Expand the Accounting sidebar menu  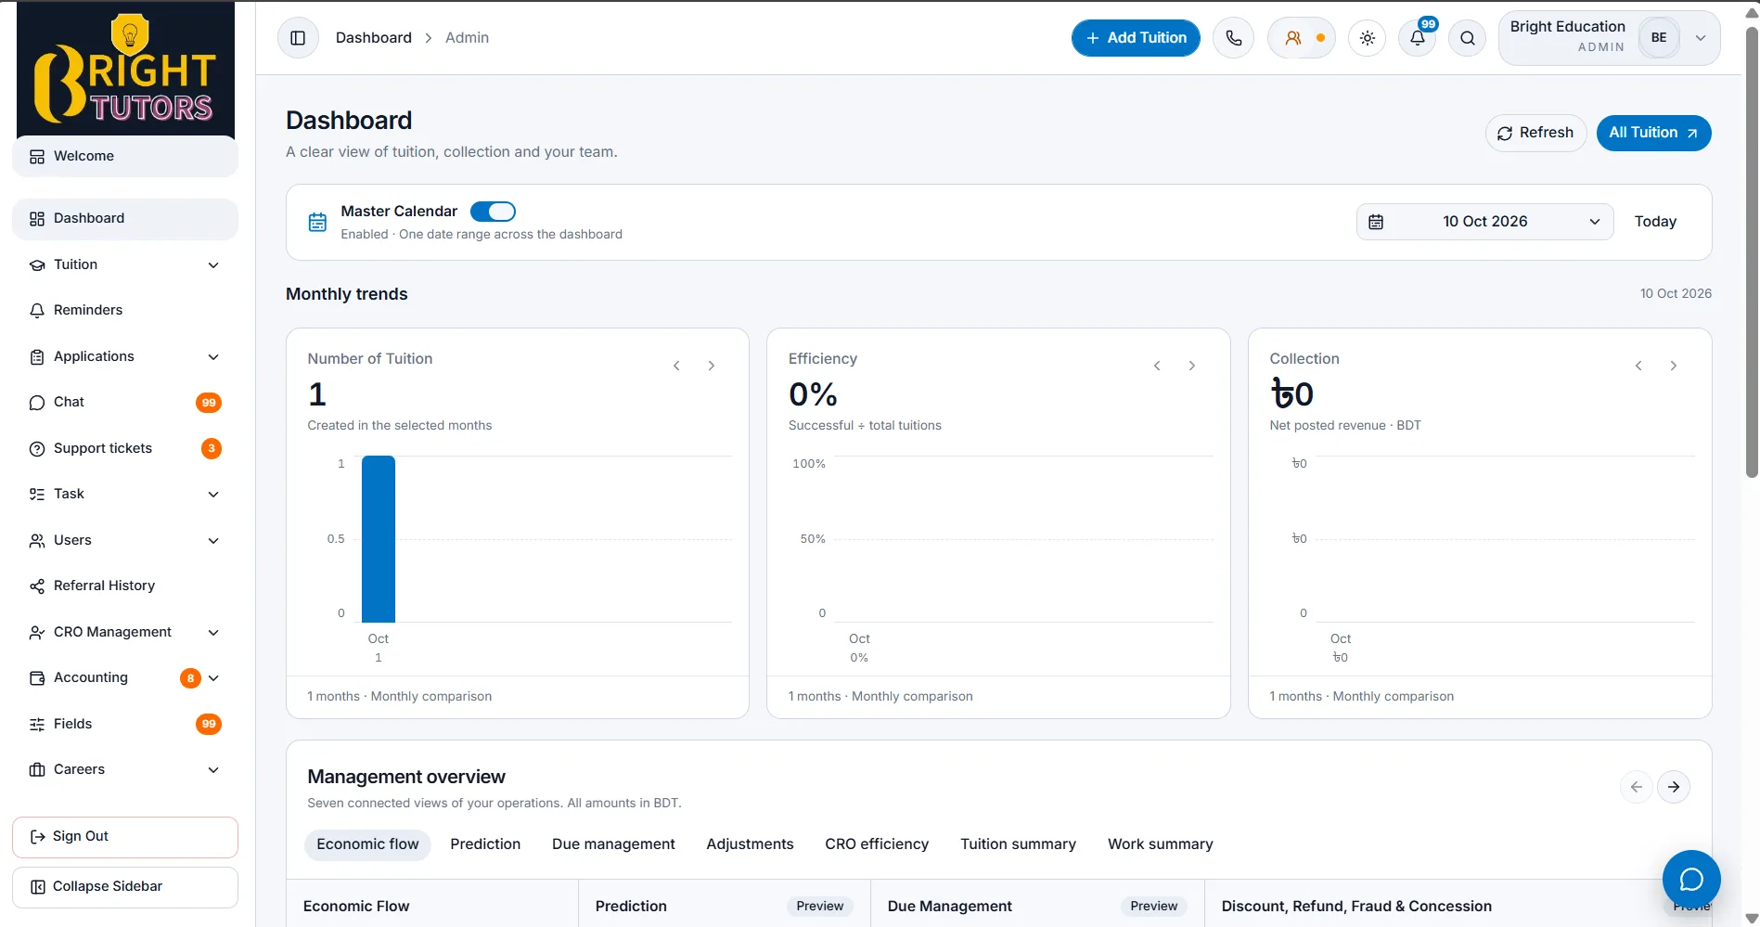125,677
